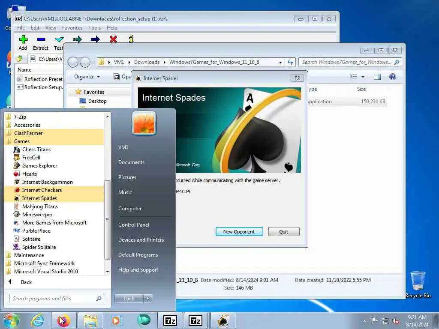Screen dimensions: 439x329
Task: Click the Size column header in Explorer
Action: point(361,89)
